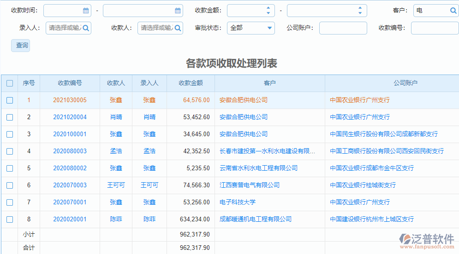
Task: Click into the 公司账户 text field
Action: tap(343, 28)
